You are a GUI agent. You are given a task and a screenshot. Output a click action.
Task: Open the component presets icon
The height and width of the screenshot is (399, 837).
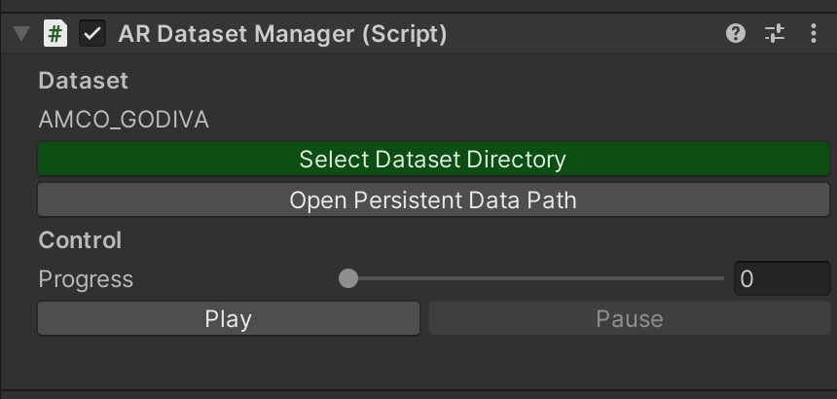[775, 34]
